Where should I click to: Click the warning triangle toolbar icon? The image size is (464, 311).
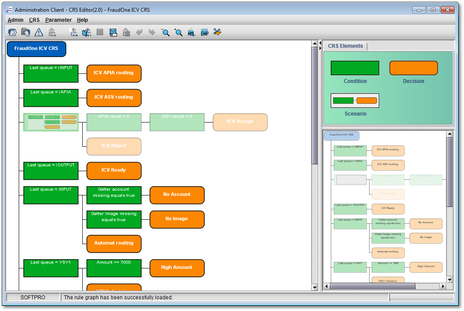coord(39,32)
